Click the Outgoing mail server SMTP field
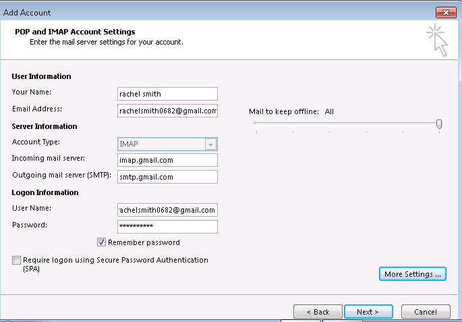The width and height of the screenshot is (462, 322). click(167, 177)
